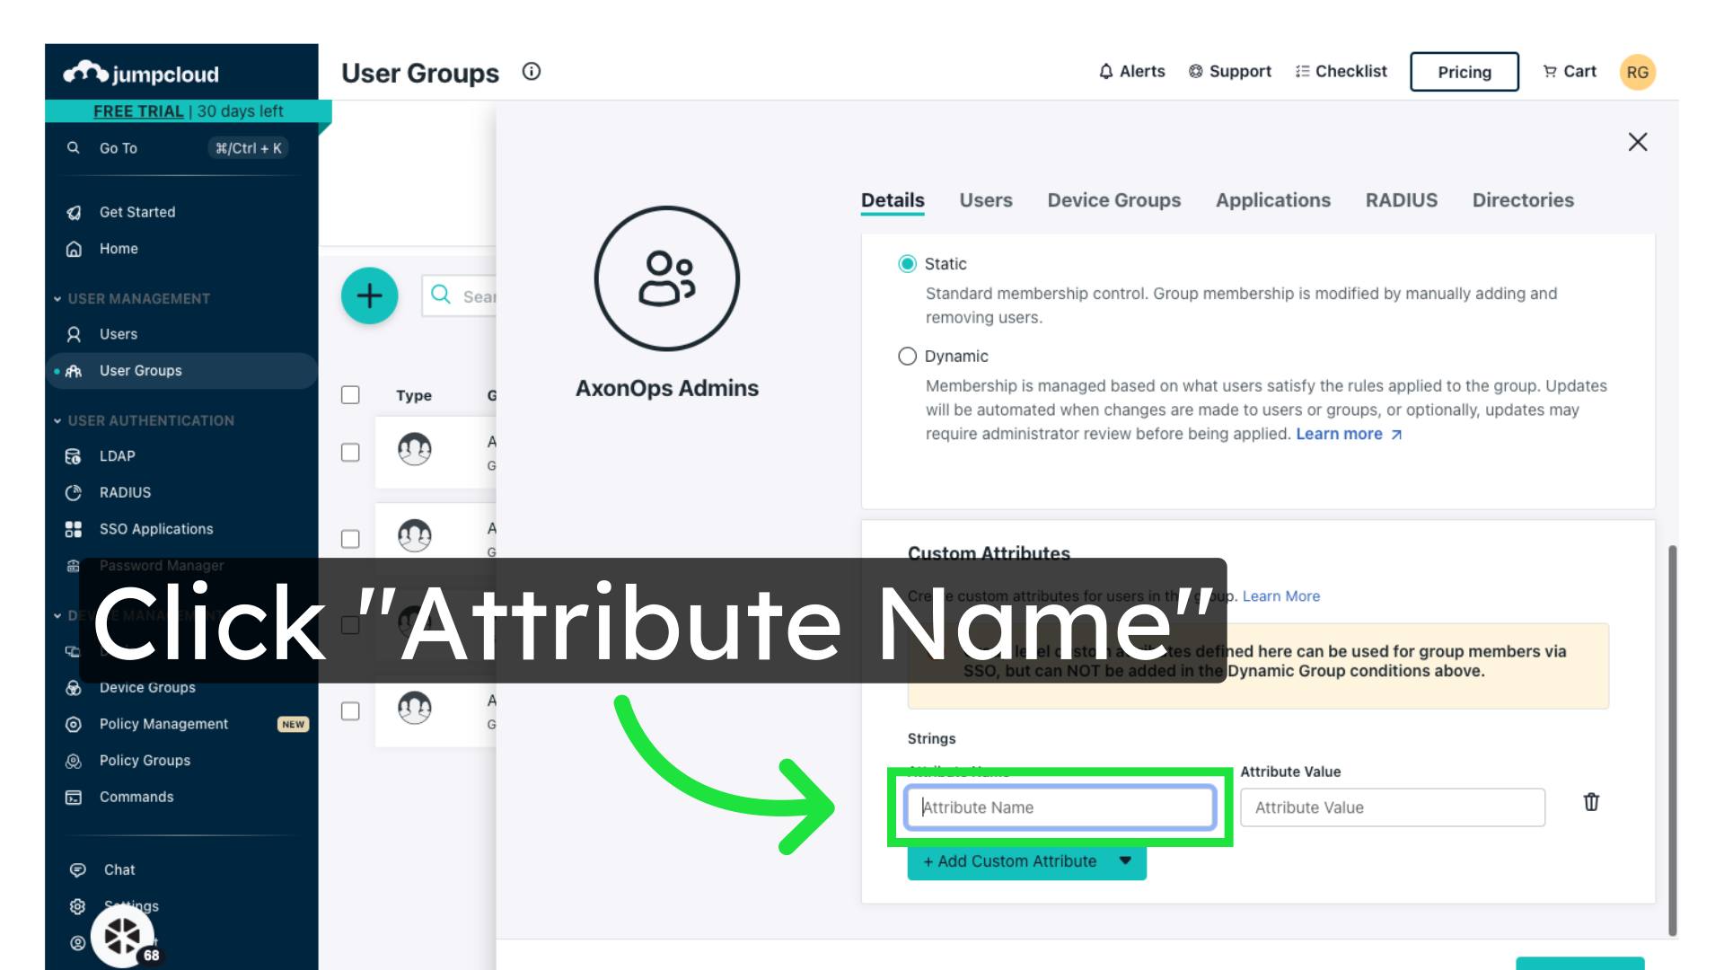Screen dimensions: 1724x970
Task: Select the Static membership radio button
Action: 907,264
